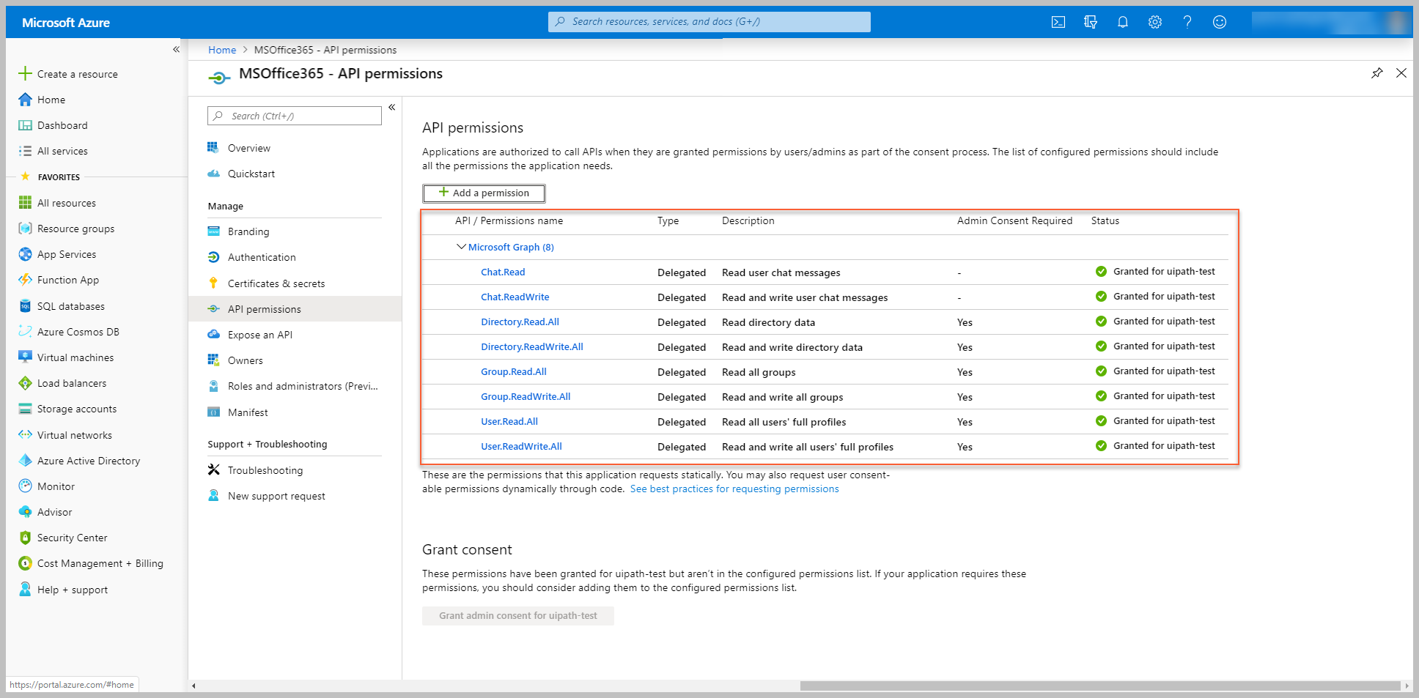Image resolution: width=1419 pixels, height=698 pixels.
Task: Click Add a permission button
Action: [x=484, y=193]
